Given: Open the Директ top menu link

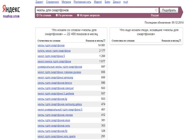Looking at the screenshot, I should click(39, 2).
